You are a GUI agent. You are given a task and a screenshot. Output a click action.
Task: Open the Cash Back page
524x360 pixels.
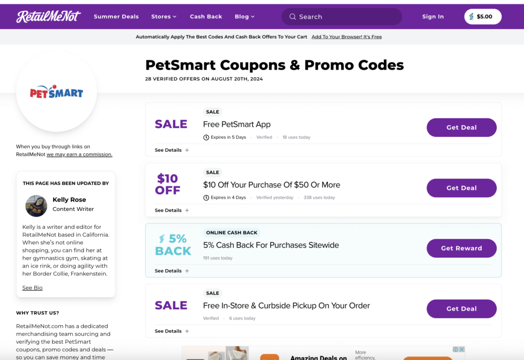206,16
